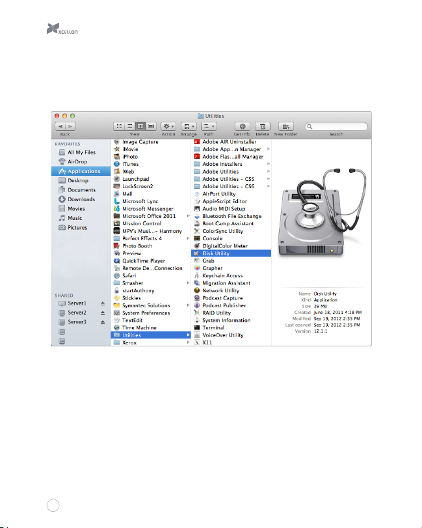The image size is (422, 528).
Task: Select X11 utility
Action: (x=231, y=342)
